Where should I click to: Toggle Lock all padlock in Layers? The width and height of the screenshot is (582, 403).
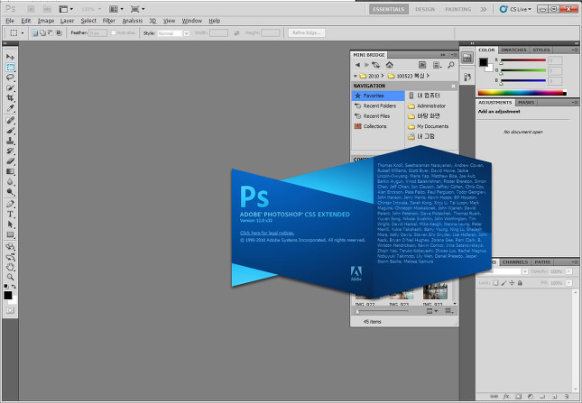tap(520, 283)
